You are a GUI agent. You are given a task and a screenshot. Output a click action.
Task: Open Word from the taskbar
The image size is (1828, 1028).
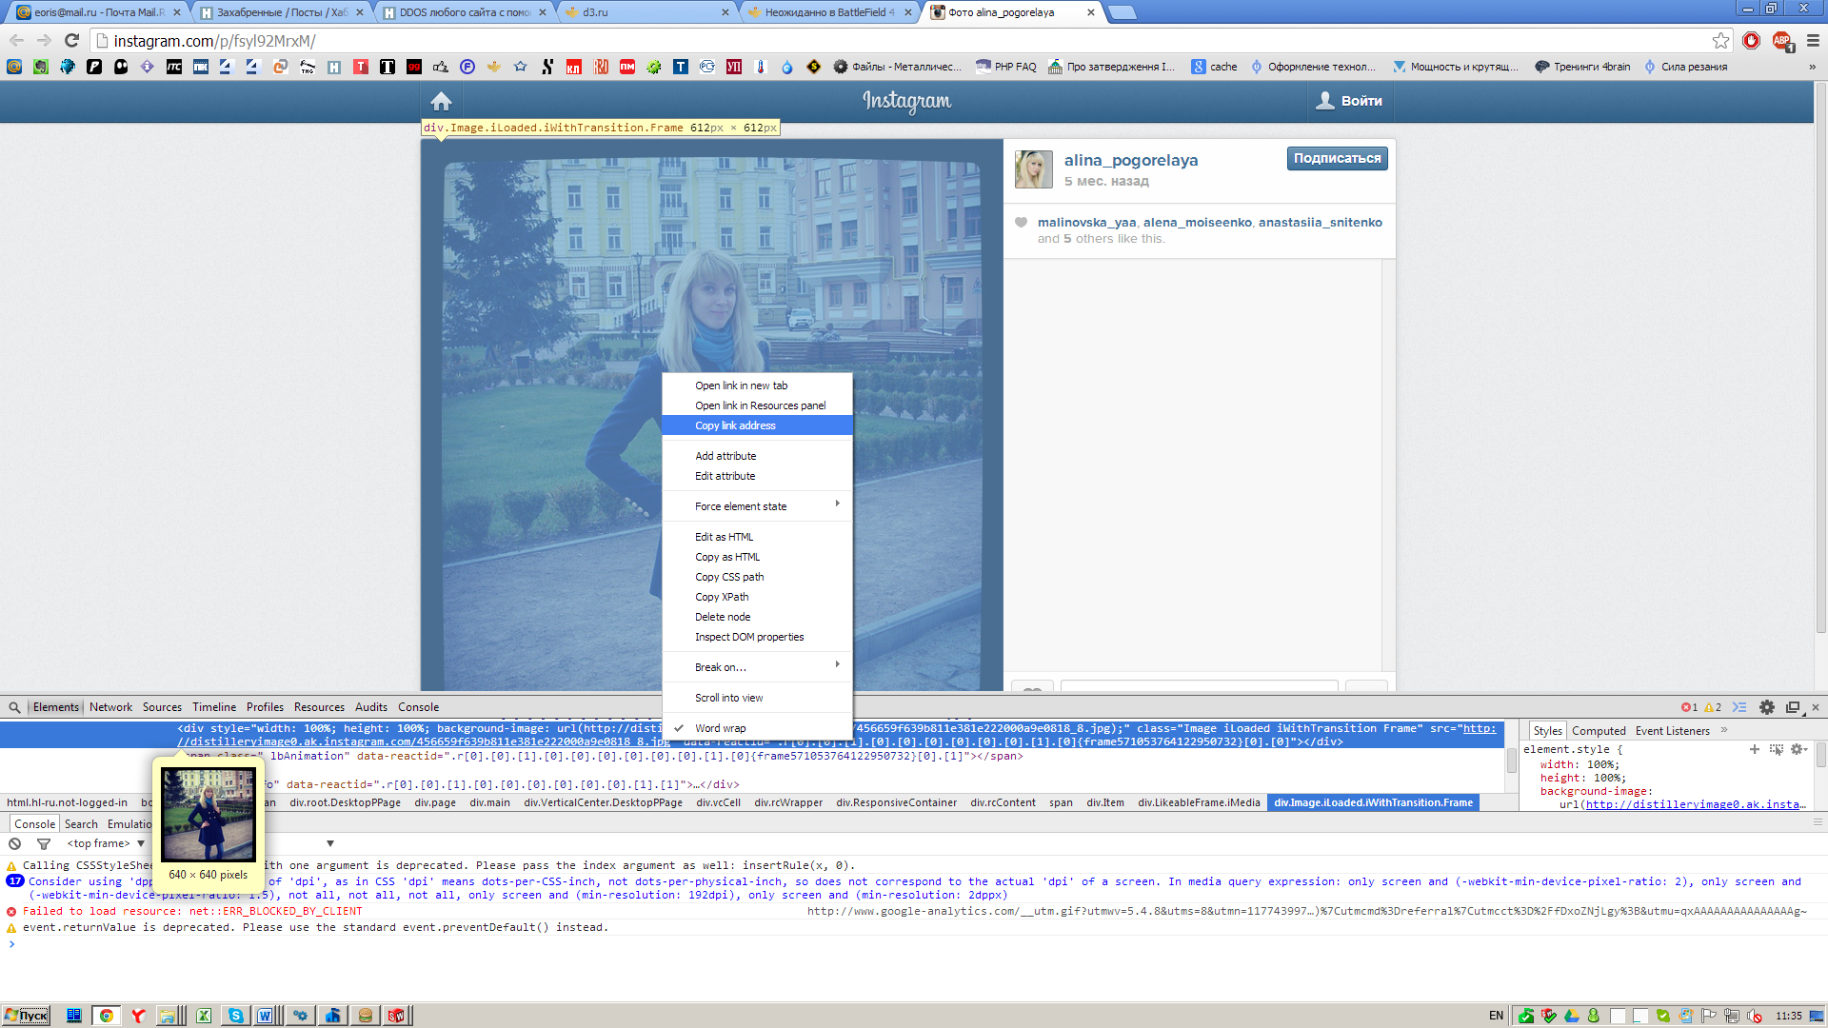[266, 1016]
